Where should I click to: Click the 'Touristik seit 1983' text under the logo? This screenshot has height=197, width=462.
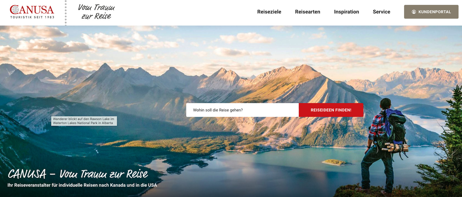(x=32, y=17)
